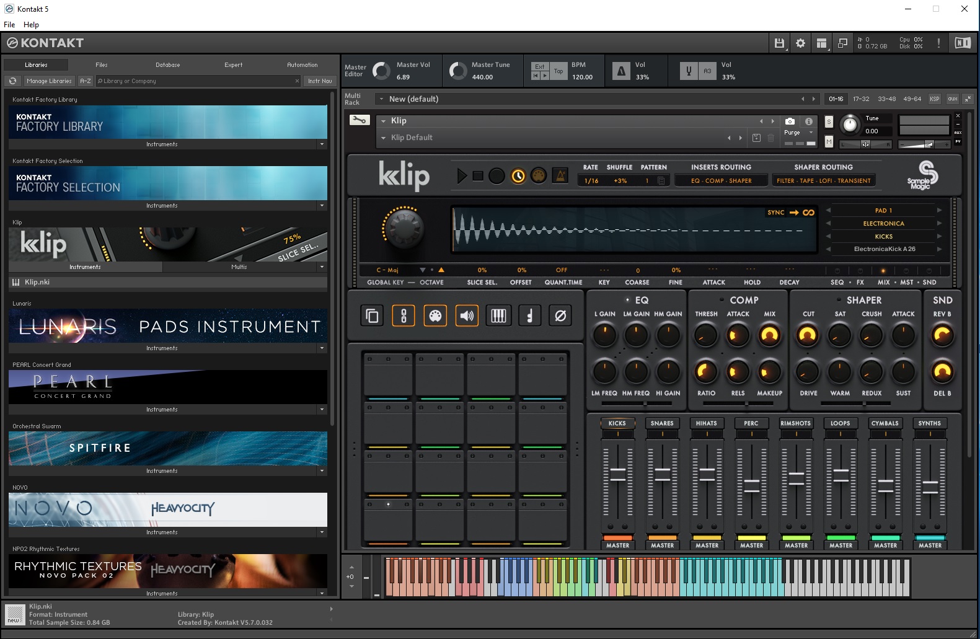
Task: Toggle the aux sends button in Multi Rack
Action: [953, 99]
